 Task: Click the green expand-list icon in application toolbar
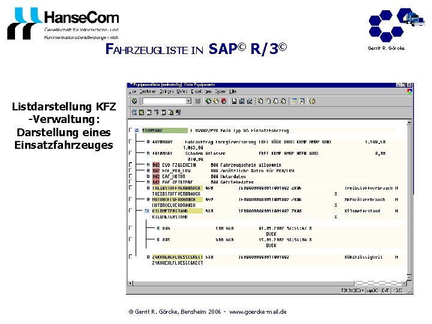[142, 112]
